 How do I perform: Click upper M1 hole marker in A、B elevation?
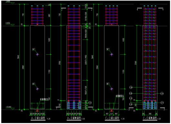37,54
